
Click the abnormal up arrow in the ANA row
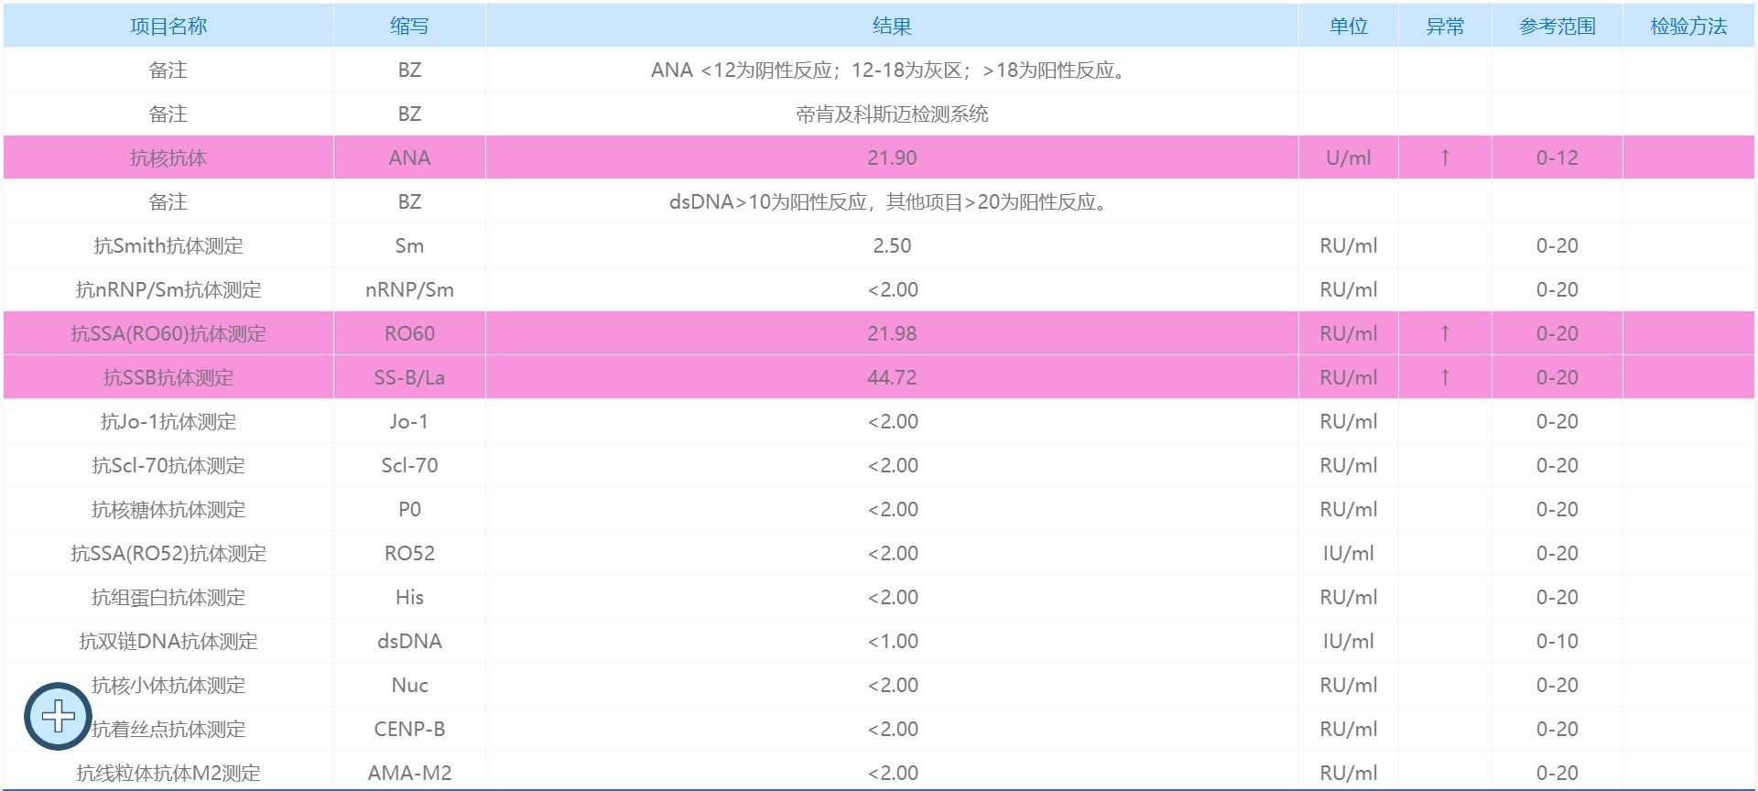pyautogui.click(x=1445, y=157)
